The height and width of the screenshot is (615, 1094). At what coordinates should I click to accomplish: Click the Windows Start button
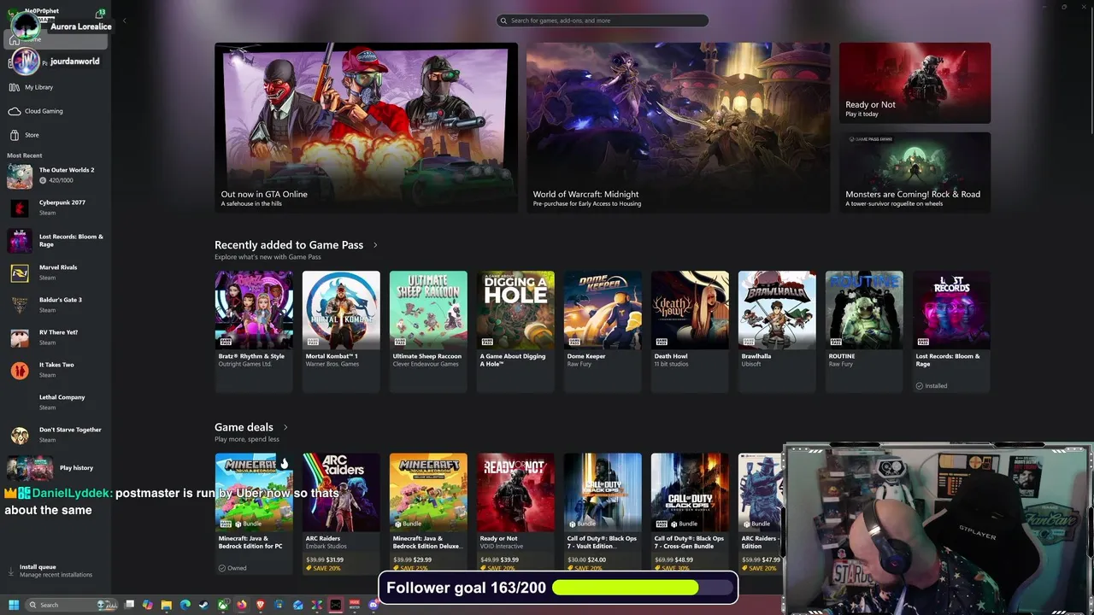(x=14, y=605)
